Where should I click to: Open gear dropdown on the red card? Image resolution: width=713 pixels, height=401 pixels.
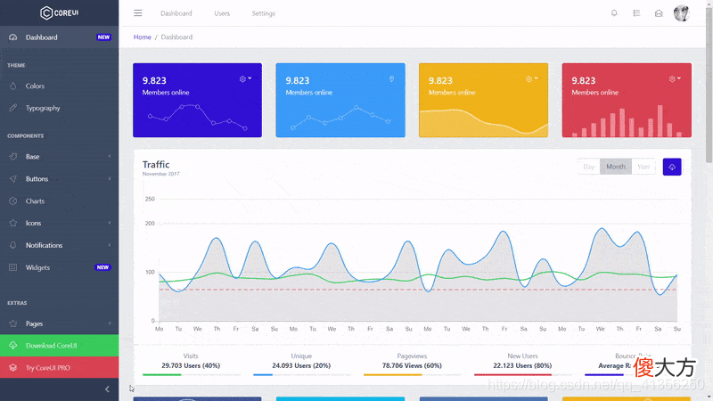[675, 79]
